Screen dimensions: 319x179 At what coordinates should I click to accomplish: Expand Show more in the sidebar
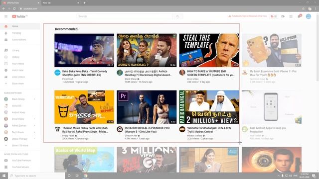pyautogui.click(x=20, y=84)
